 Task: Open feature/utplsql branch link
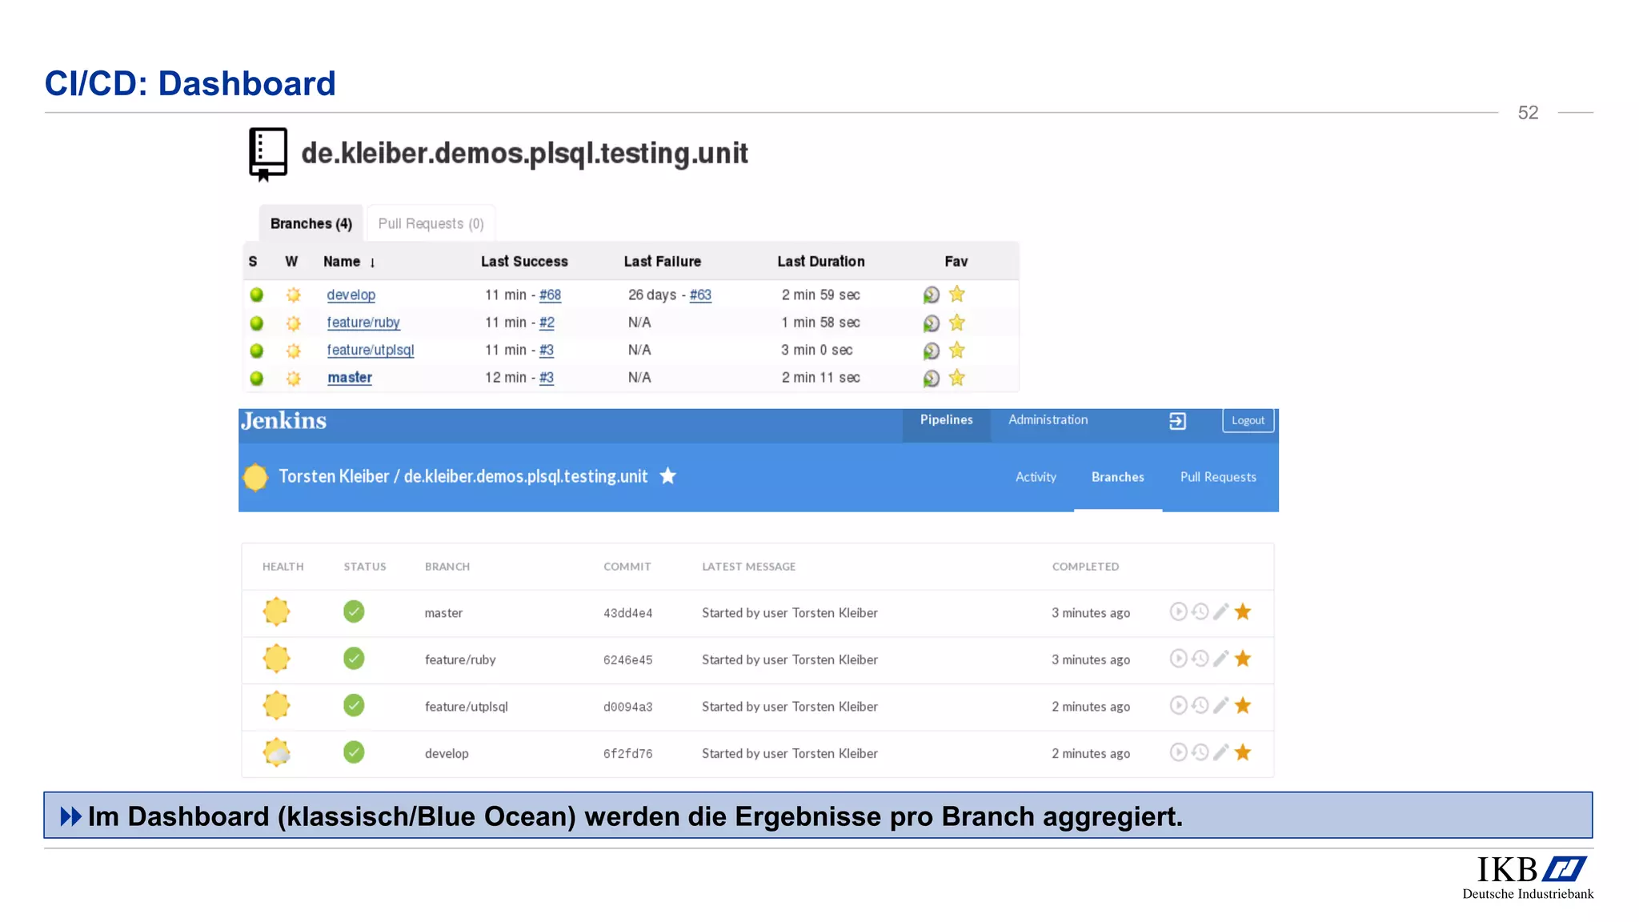(x=371, y=350)
